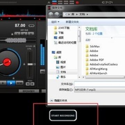
Task: Open the 组织 dropdown menu
Action: click(x=55, y=22)
